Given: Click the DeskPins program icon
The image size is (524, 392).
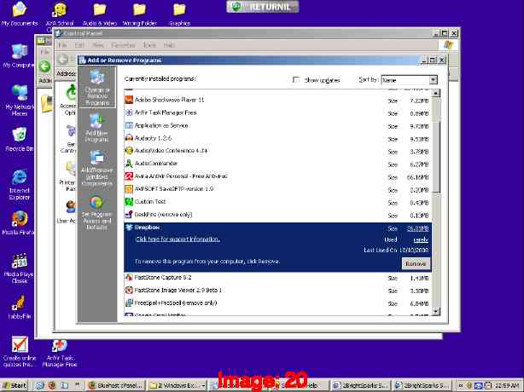Looking at the screenshot, I should coord(129,215).
